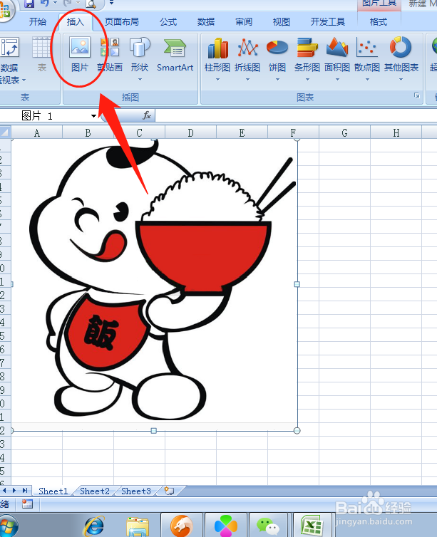437x537 pixels.
Task: Click the picture's right-middle resize handle
Action: 297,284
